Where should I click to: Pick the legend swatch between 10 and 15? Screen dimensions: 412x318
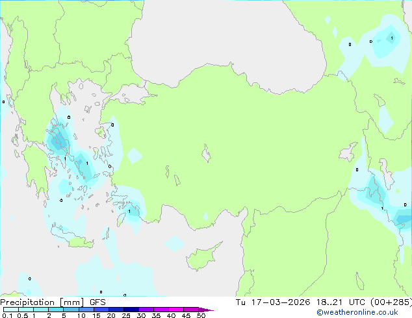tap(86, 310)
